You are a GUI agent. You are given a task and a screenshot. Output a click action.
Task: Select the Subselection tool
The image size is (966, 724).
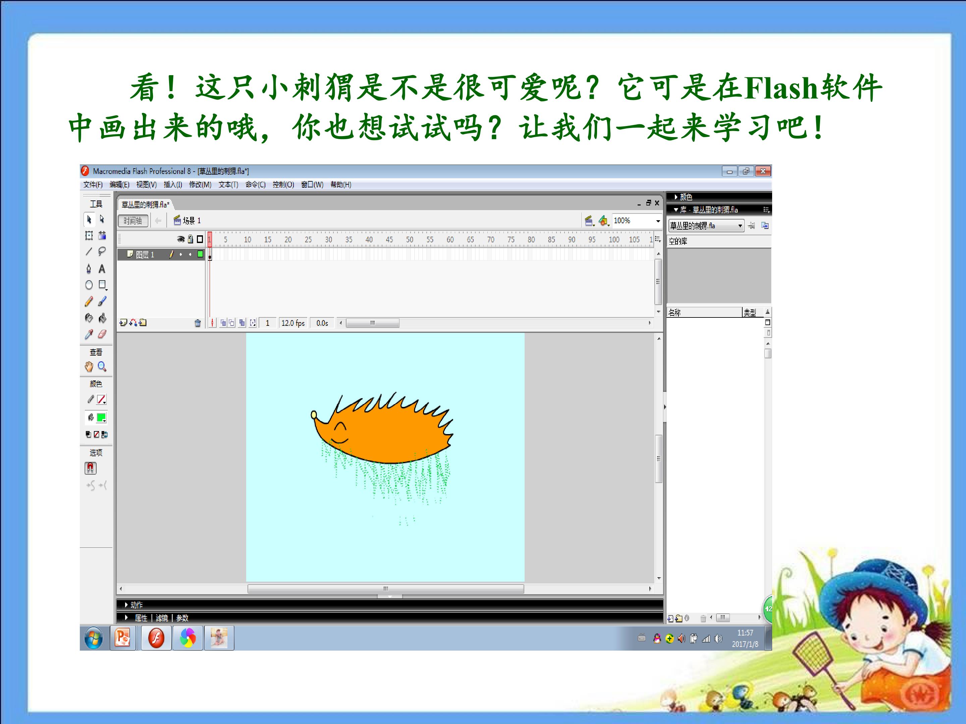pyautogui.click(x=102, y=219)
